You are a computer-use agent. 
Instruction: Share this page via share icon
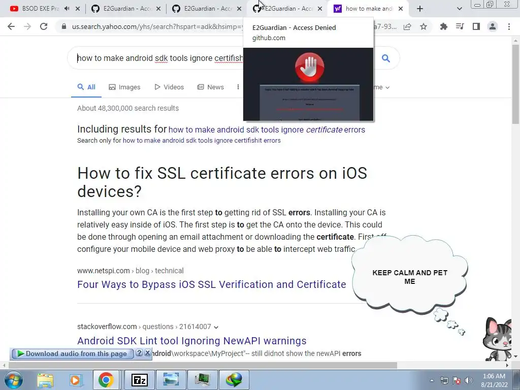[x=407, y=26]
